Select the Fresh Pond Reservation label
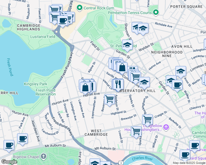Viewport: 206px width, 165px height. (x=46, y=92)
